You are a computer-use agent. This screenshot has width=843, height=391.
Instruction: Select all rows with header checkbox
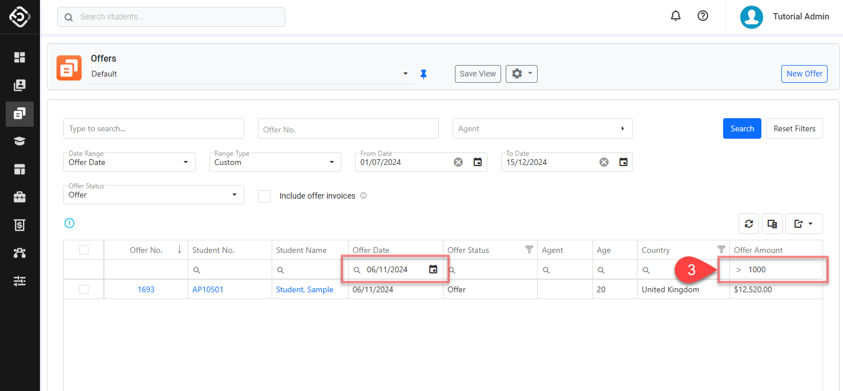click(84, 250)
